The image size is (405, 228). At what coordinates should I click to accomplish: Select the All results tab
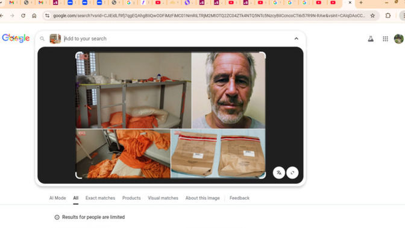(75, 198)
